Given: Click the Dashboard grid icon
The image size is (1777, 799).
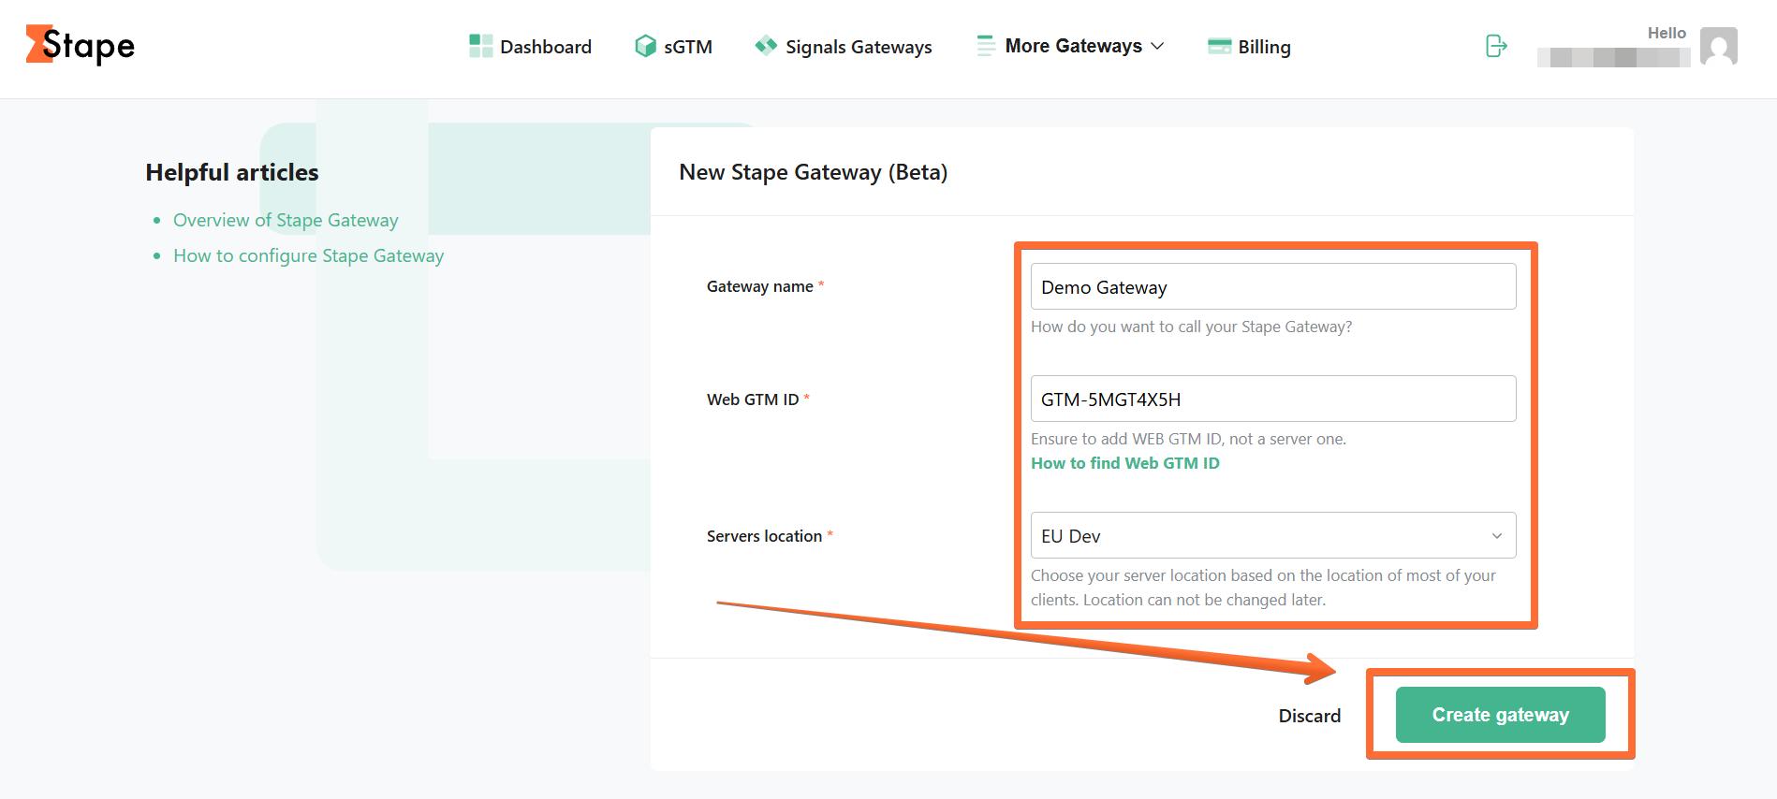Looking at the screenshot, I should coord(480,46).
